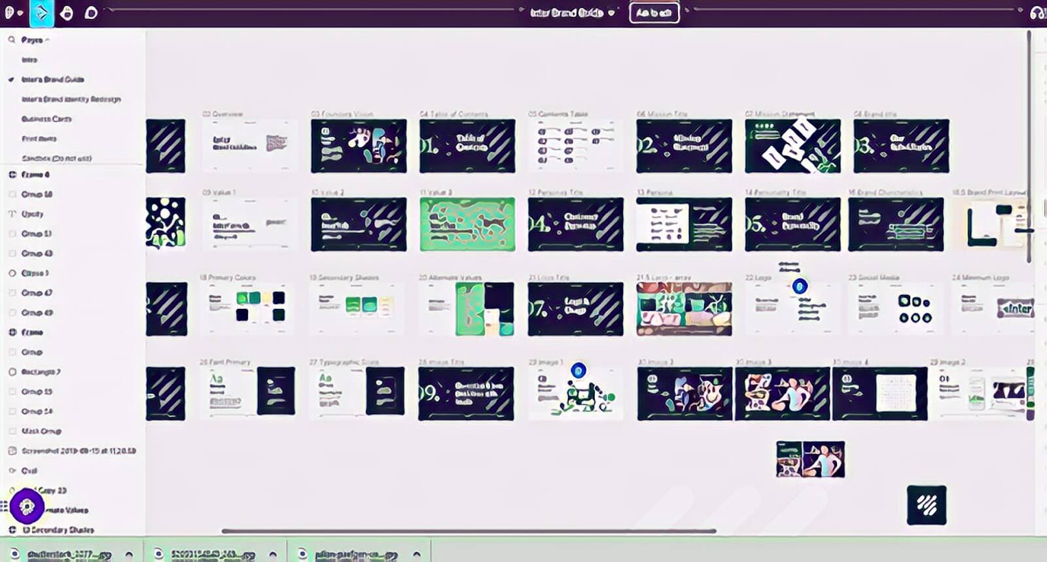Screen dimensions: 1047x562
Task: Open the second download item's chevron menu
Action: coord(273,554)
